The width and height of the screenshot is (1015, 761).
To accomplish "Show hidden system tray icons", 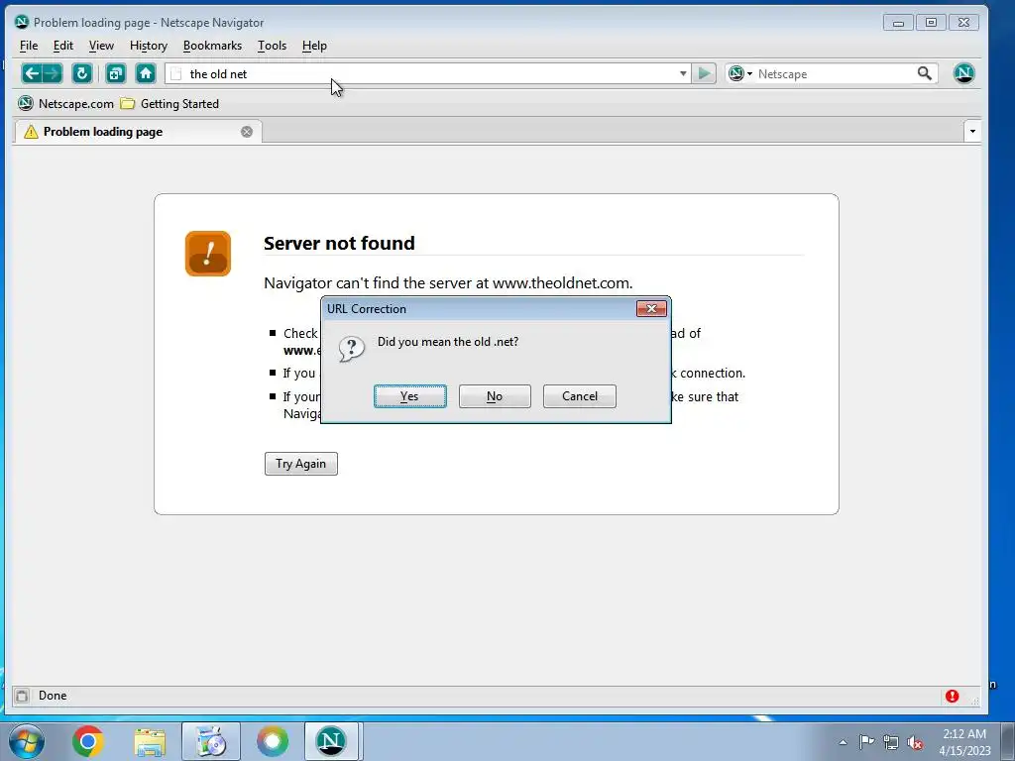I will click(x=843, y=742).
